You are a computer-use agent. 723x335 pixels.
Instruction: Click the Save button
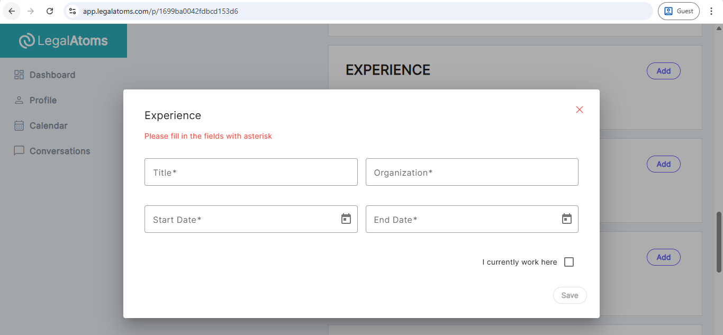[570, 295]
